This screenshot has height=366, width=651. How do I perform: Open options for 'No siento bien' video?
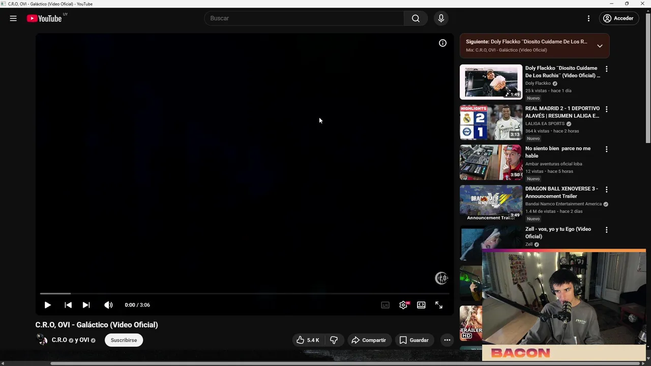(606, 149)
